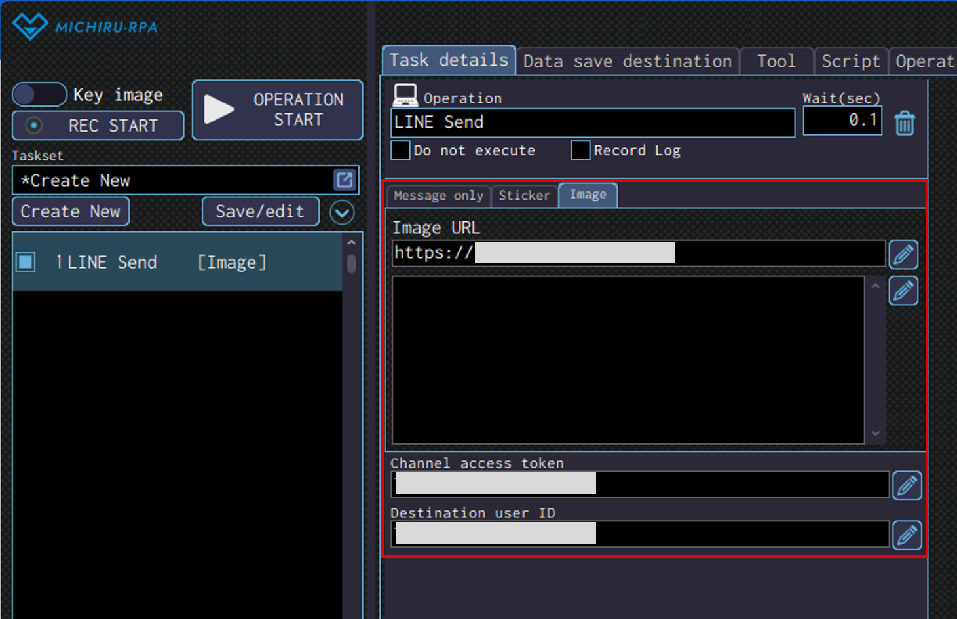Screen dimensions: 957x619
Task: Click the pencil icon beside Image URL
Action: click(903, 255)
